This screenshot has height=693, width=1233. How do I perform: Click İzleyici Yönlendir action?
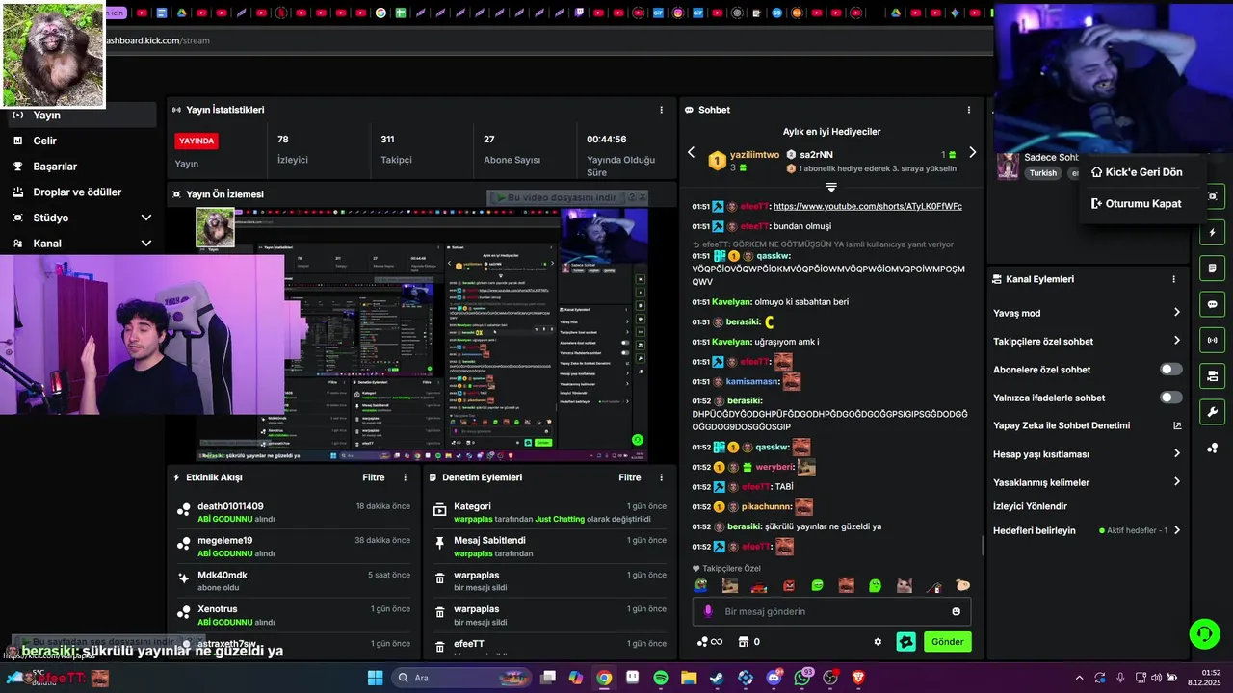(1030, 506)
